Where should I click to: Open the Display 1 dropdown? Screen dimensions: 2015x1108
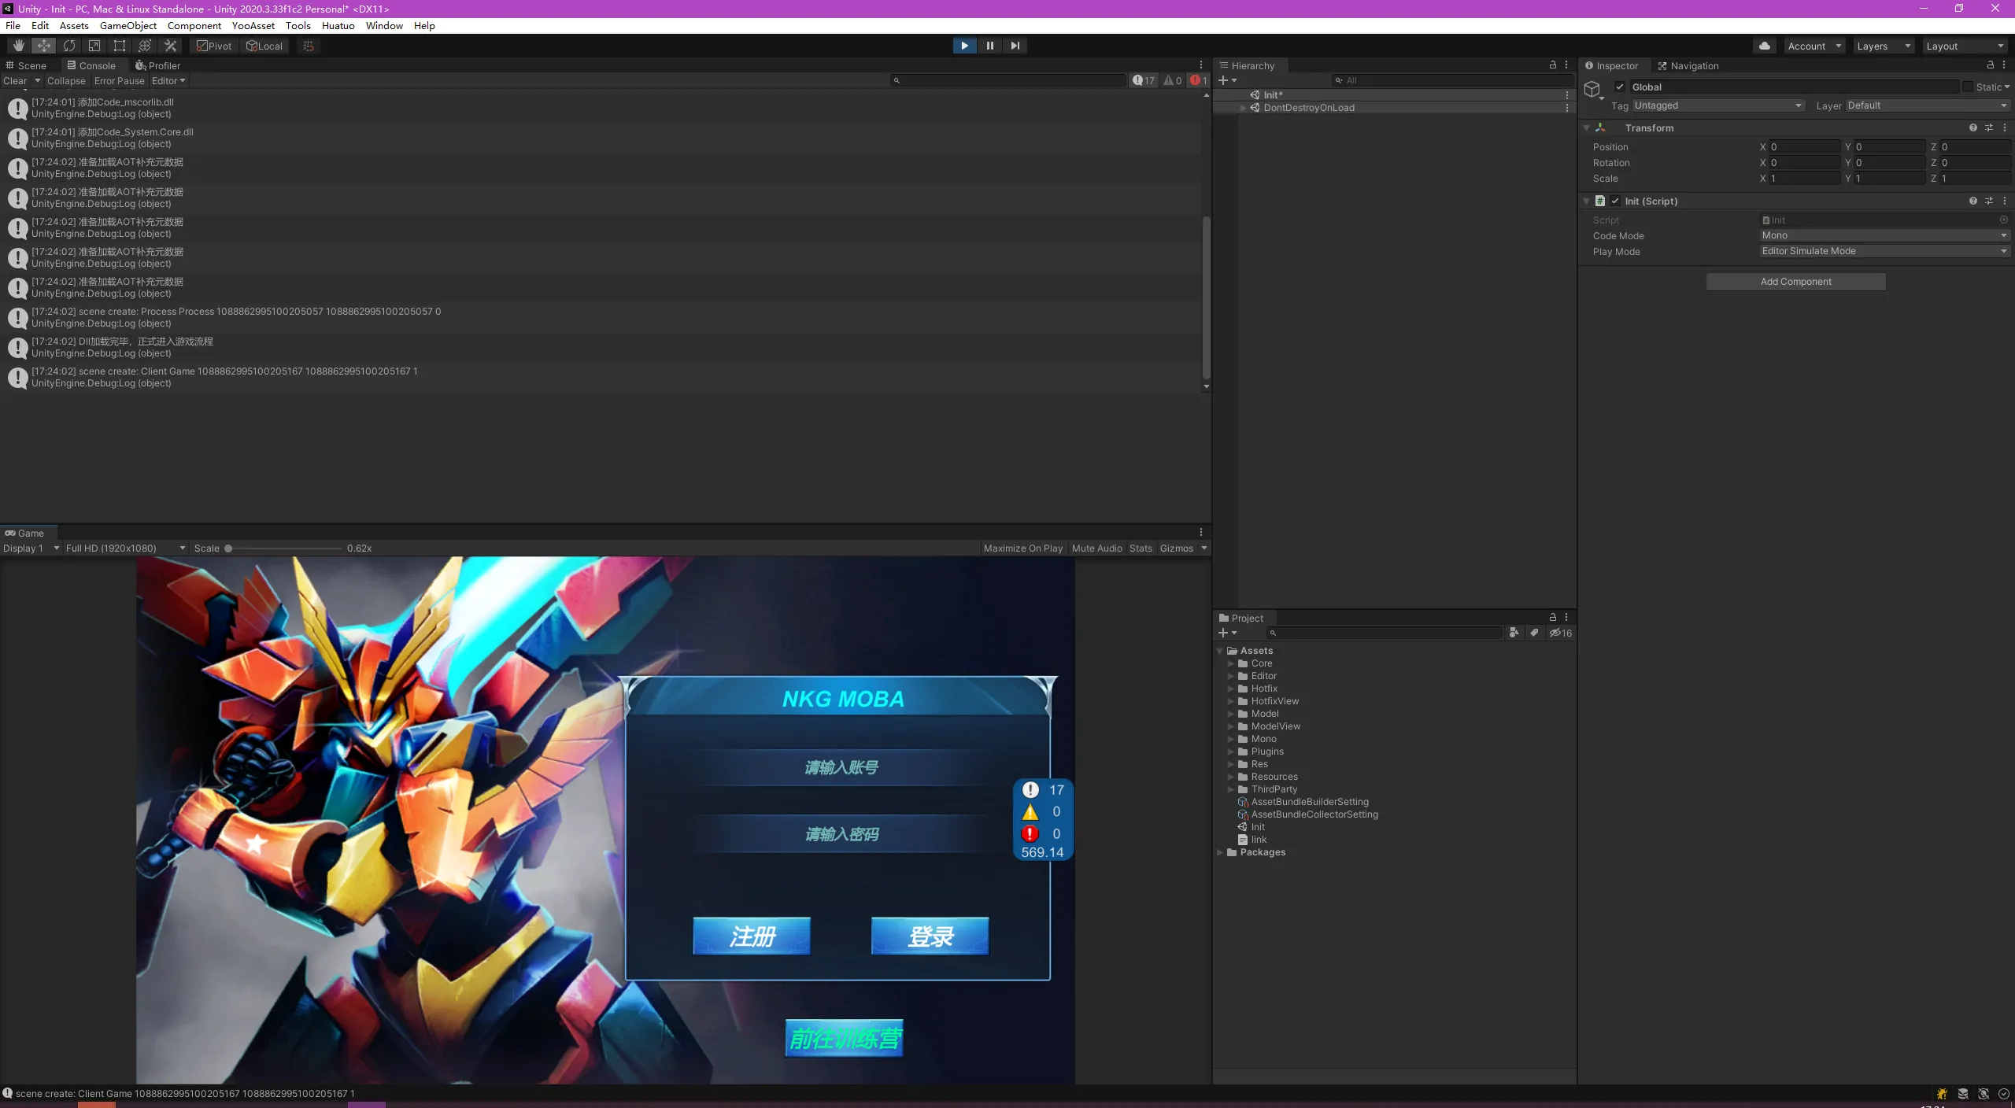tap(31, 548)
